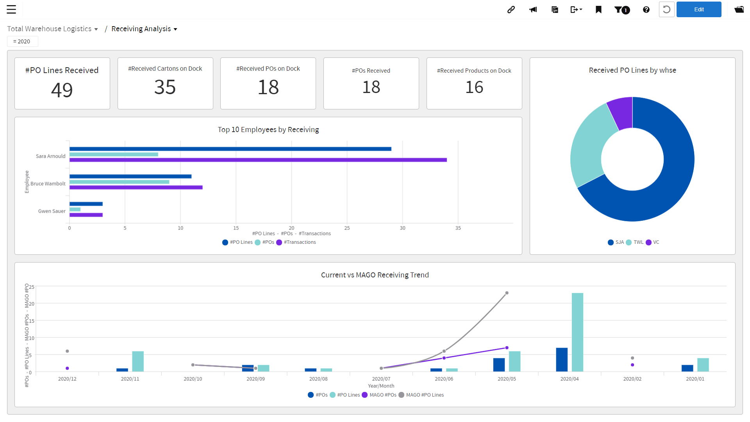The image size is (750, 422).
Task: Toggle the #Transactions legend entry
Action: click(x=296, y=242)
